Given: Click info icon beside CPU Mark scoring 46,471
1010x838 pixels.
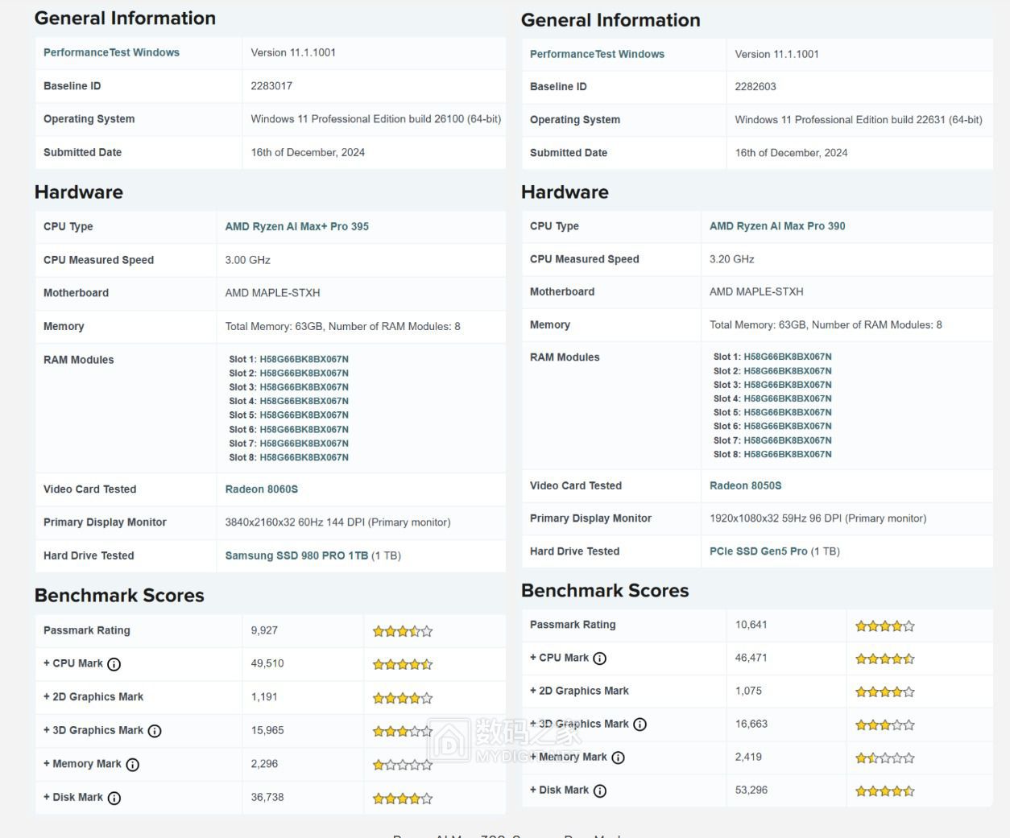Looking at the screenshot, I should pos(600,658).
